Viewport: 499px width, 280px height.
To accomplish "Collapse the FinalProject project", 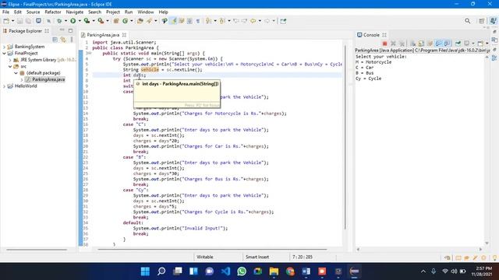I will [x=4, y=54].
